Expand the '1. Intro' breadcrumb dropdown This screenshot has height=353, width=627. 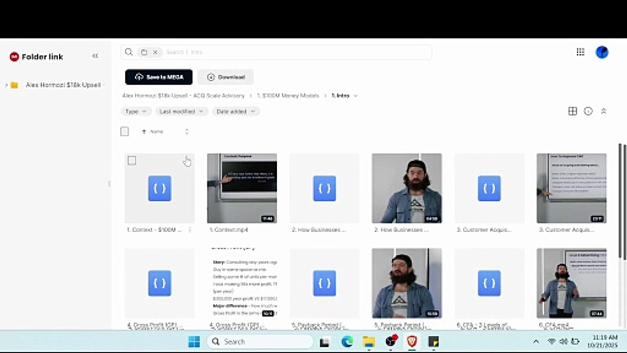click(x=356, y=96)
